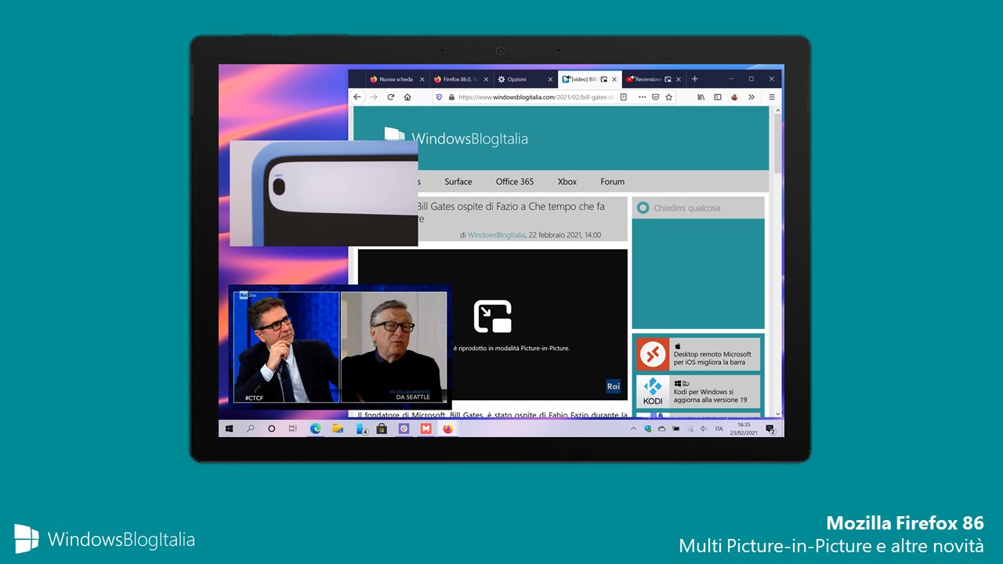This screenshot has width=1003, height=564.
Task: Click the padlock site info icon
Action: [451, 97]
